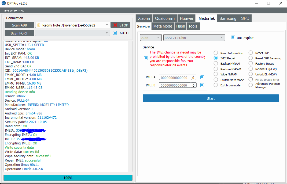Screen dimensions: 287x184
Task: Uncheck the IMEI B checkbox
Action: click(x=202, y=85)
